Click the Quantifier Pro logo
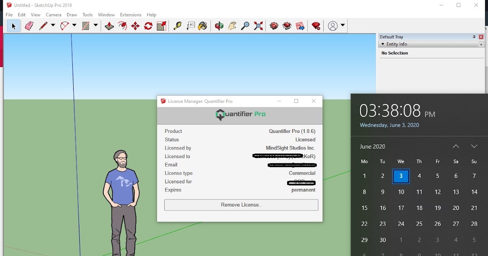Screen dimensions: 488x256 [240, 115]
